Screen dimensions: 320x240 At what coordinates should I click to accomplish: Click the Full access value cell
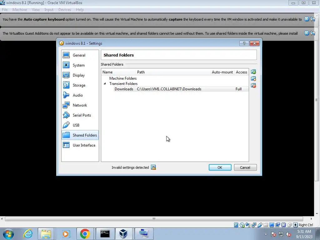coord(238,89)
